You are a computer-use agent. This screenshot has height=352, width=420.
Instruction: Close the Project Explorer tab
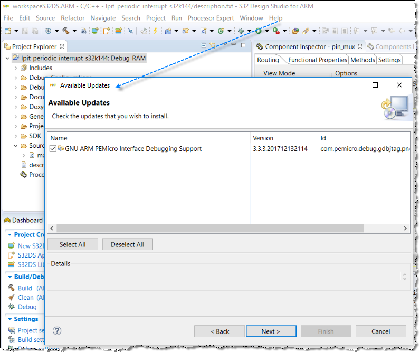pyautogui.click(x=62, y=46)
